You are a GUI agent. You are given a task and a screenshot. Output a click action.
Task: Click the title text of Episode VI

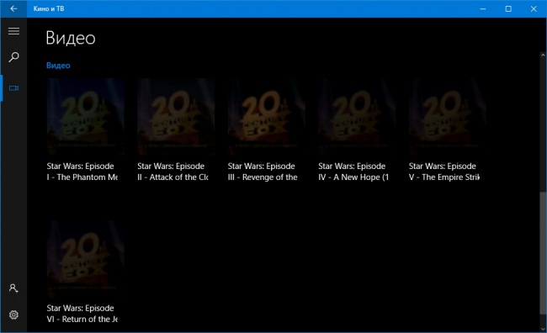(x=82, y=314)
